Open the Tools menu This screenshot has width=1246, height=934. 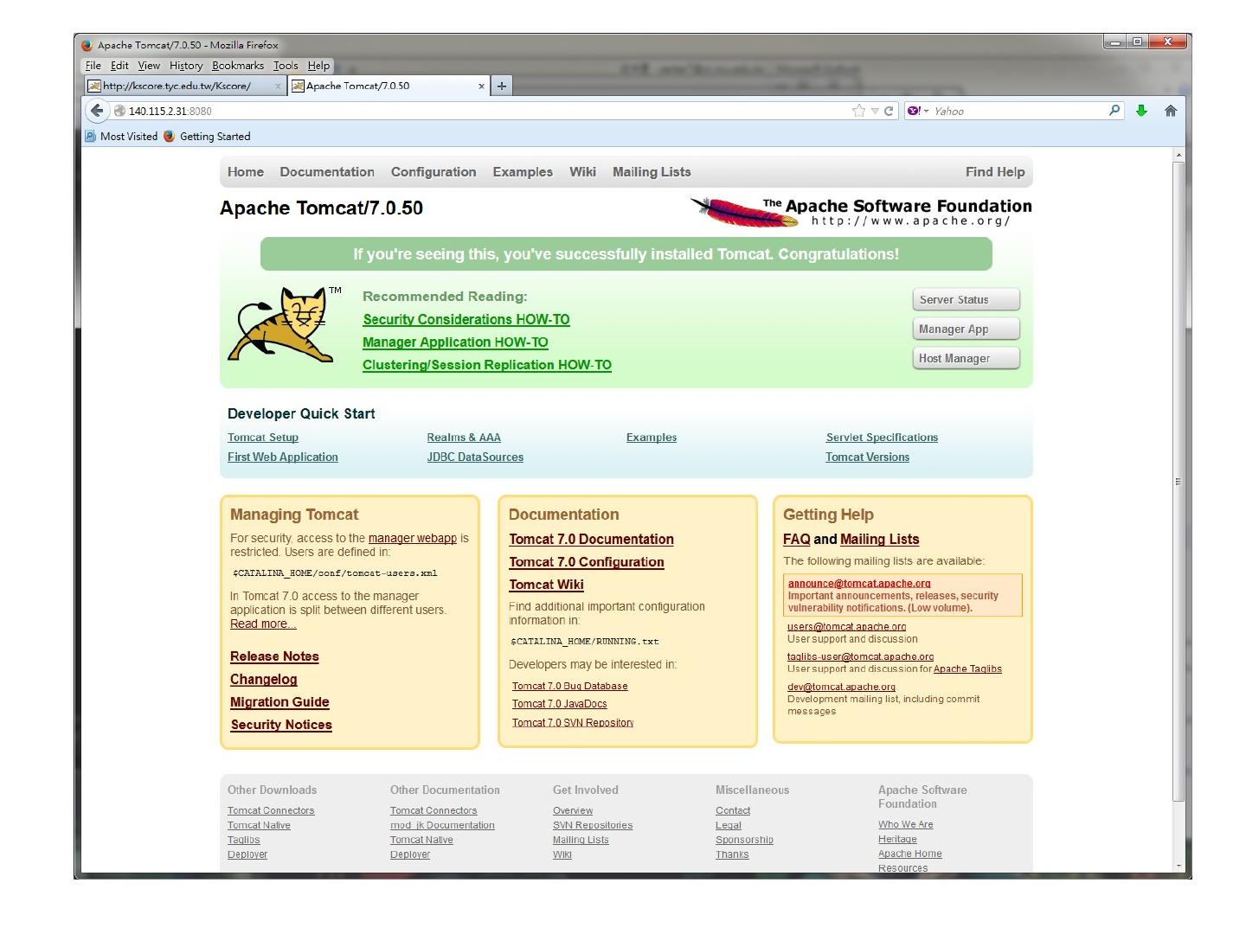tap(286, 66)
